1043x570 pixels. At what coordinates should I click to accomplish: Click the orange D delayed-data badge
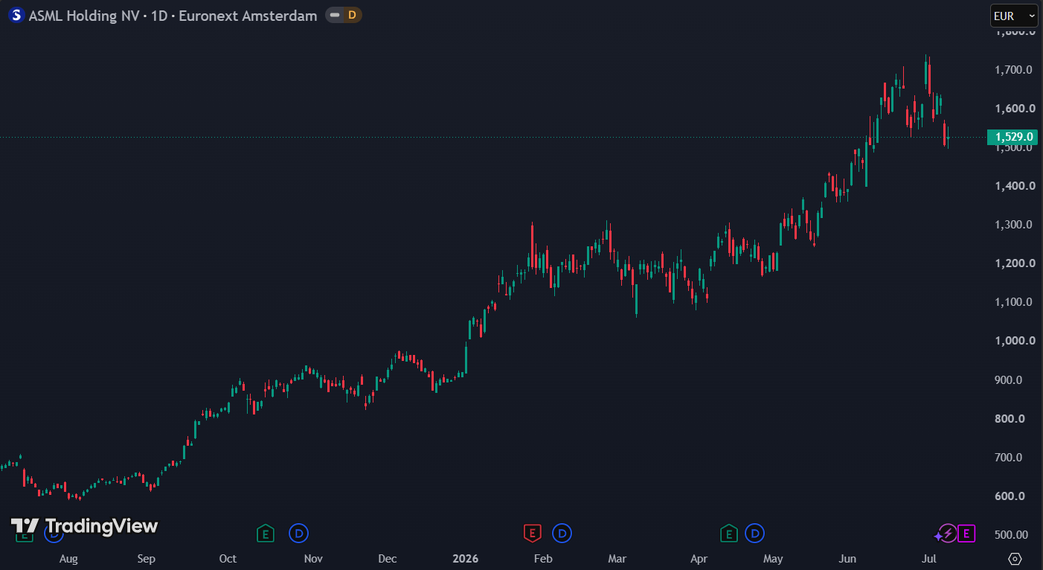pyautogui.click(x=352, y=15)
